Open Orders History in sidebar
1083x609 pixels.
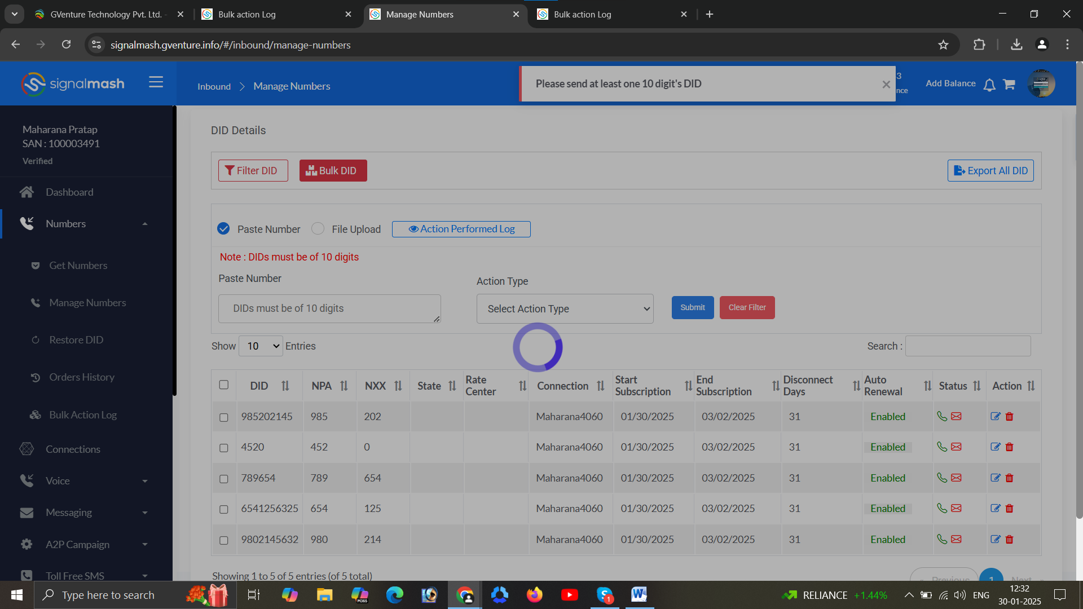click(x=82, y=377)
